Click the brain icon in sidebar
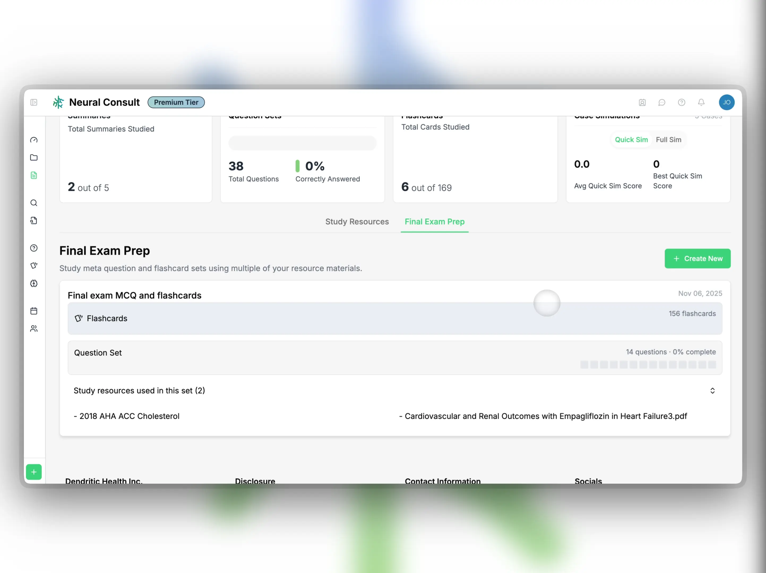This screenshot has height=573, width=766. click(x=34, y=283)
